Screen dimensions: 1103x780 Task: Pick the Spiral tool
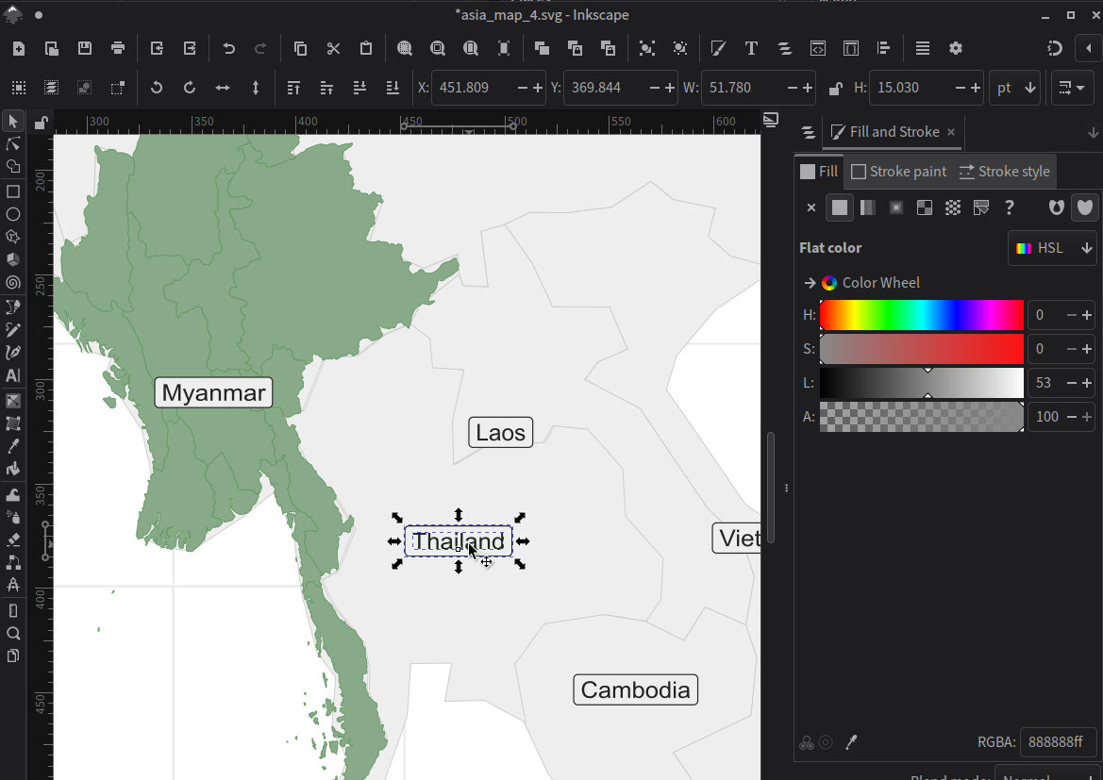(13, 283)
